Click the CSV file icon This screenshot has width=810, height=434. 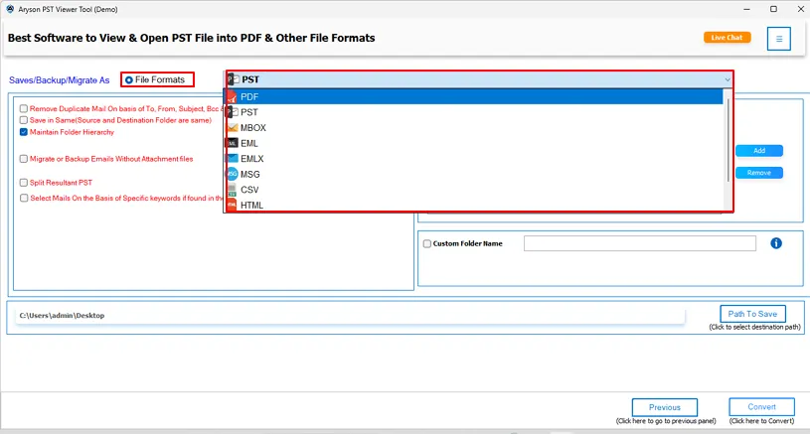[x=232, y=190]
